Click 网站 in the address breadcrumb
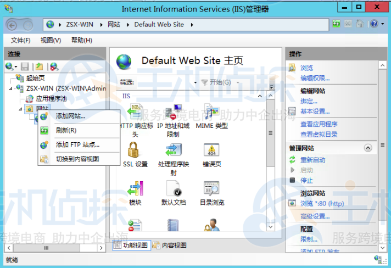Viewport: 391px width, 268px height. [114, 24]
